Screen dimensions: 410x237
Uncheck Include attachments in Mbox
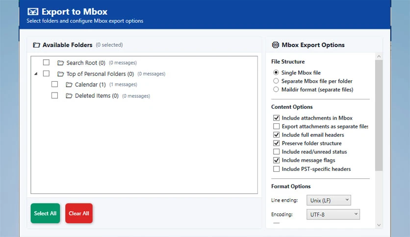(x=277, y=118)
